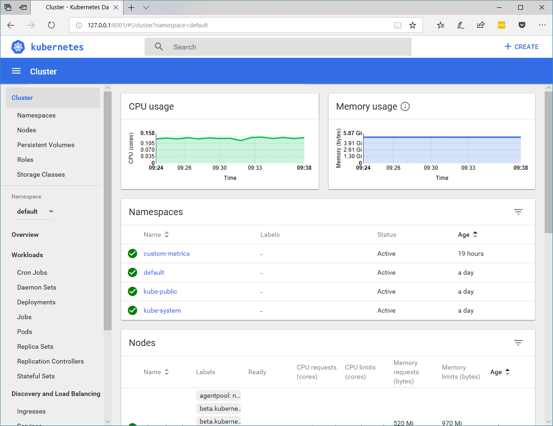
Task: Click the search magnifier icon in the header
Action: coord(159,46)
